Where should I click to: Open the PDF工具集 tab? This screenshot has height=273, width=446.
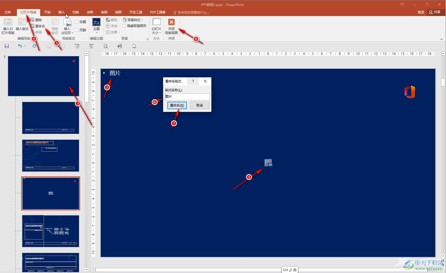(158, 12)
